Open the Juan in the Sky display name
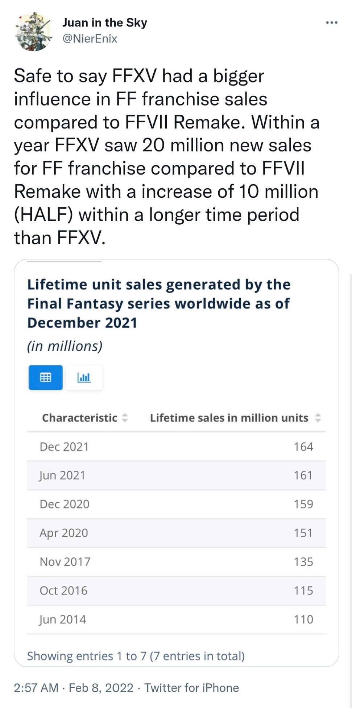 pyautogui.click(x=105, y=22)
